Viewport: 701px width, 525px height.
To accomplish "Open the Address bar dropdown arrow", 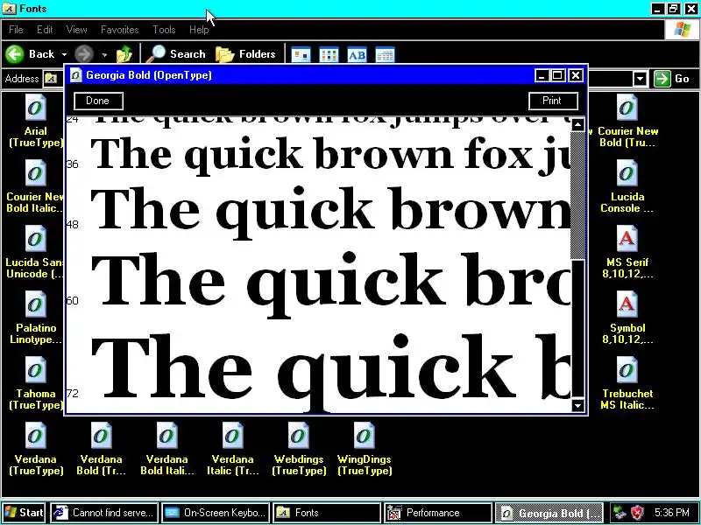I will click(641, 79).
